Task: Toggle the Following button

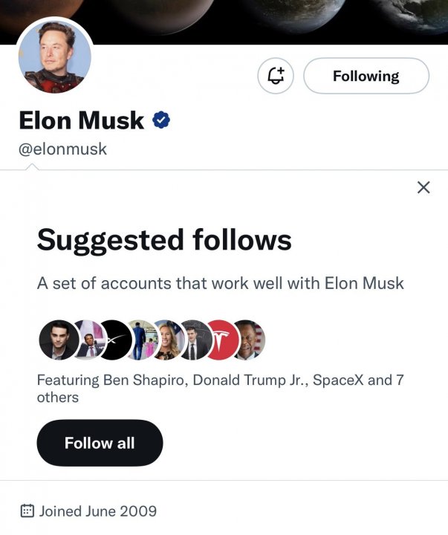Action: (366, 76)
